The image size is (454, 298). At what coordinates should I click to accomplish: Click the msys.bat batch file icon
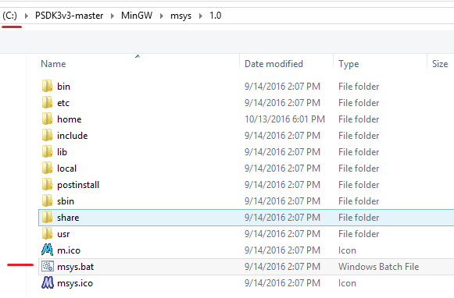47,267
